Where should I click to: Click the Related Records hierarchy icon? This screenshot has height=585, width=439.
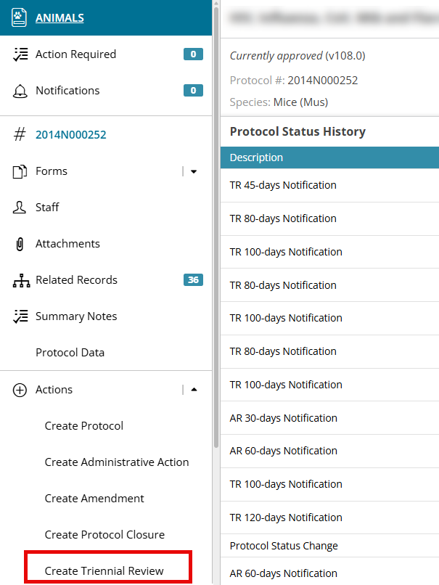[21, 280]
